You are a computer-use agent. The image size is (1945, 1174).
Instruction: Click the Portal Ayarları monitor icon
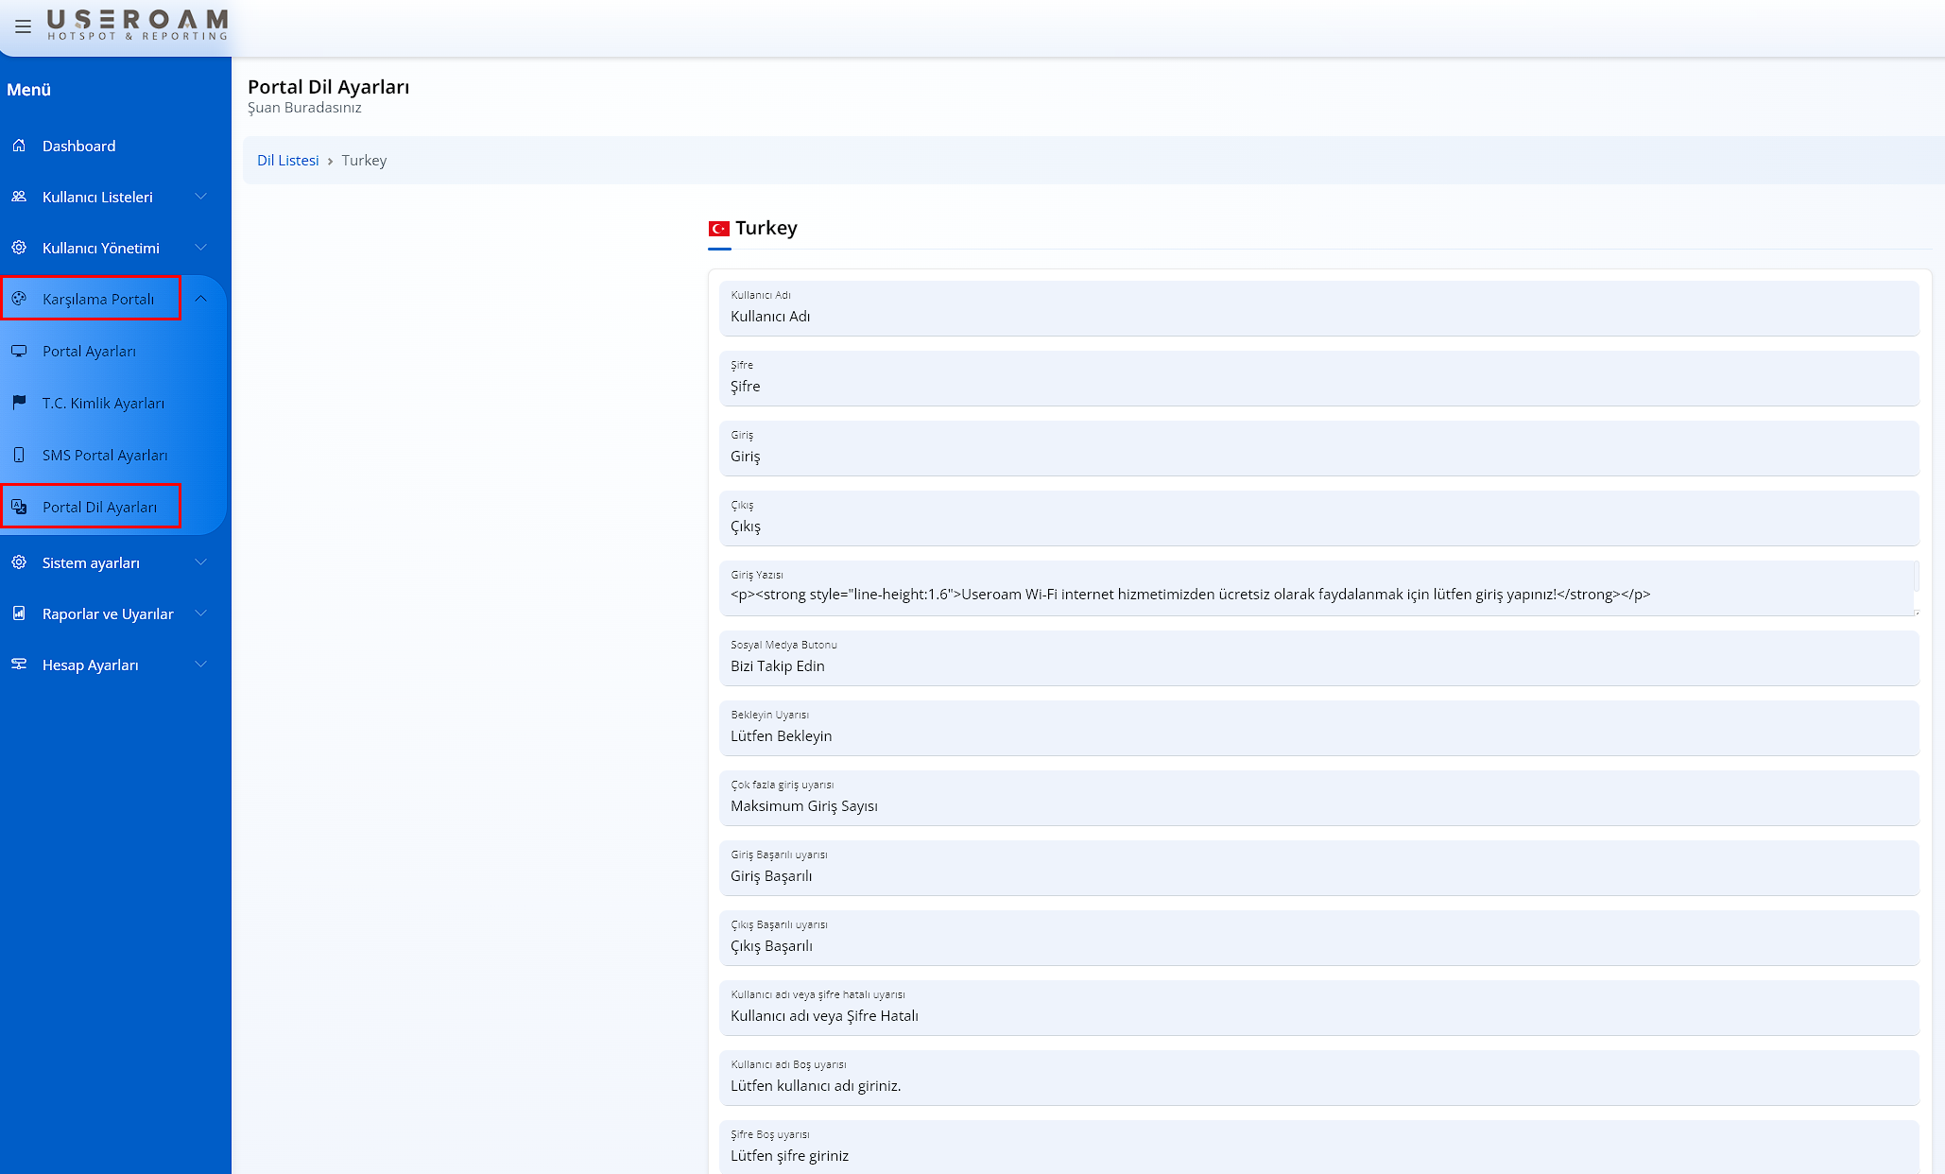click(19, 351)
